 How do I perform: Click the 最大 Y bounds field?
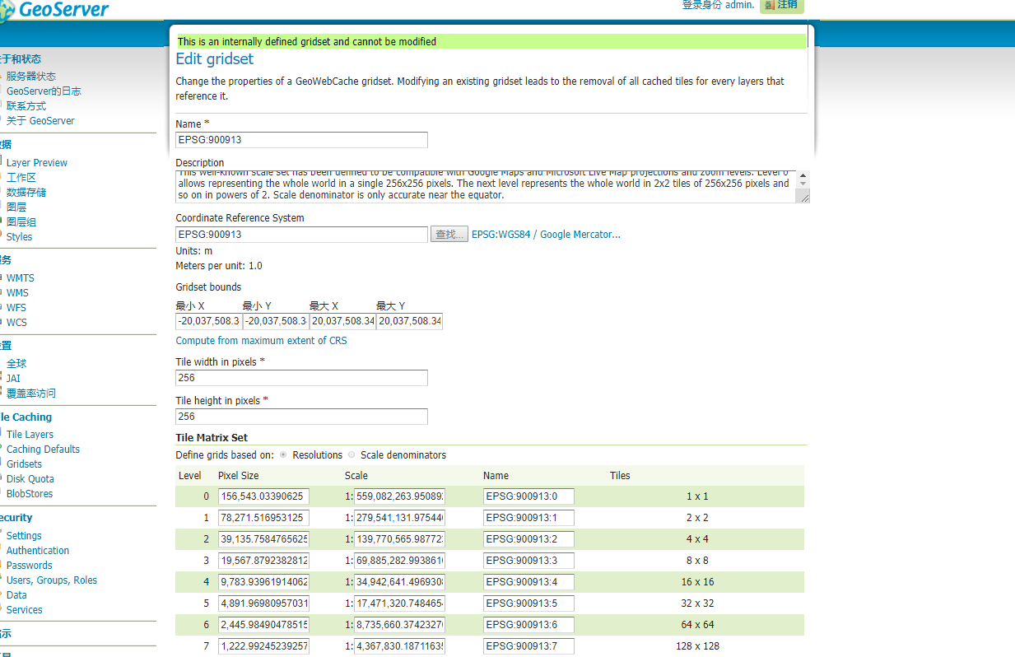pyautogui.click(x=409, y=321)
